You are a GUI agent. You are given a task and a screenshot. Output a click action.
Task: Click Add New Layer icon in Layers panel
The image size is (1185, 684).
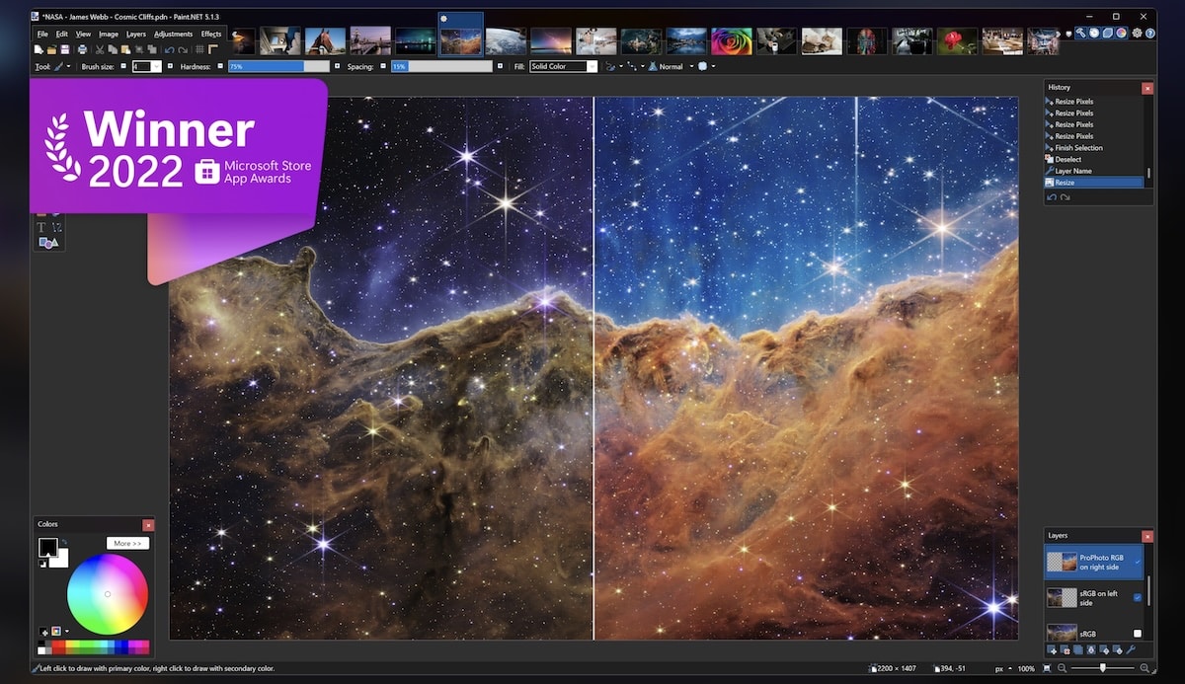[1052, 649]
